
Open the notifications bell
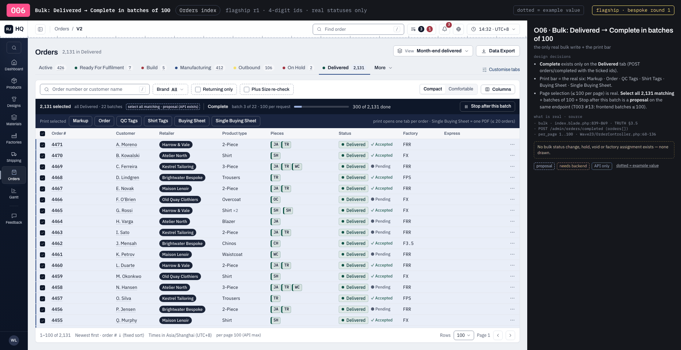click(x=444, y=29)
